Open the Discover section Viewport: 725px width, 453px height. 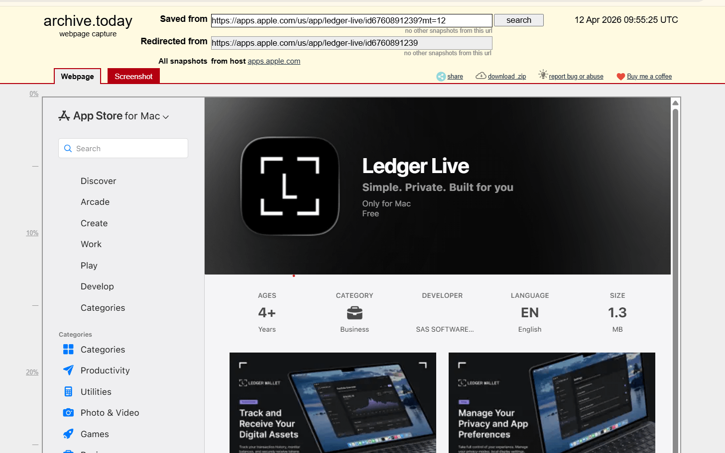click(98, 181)
